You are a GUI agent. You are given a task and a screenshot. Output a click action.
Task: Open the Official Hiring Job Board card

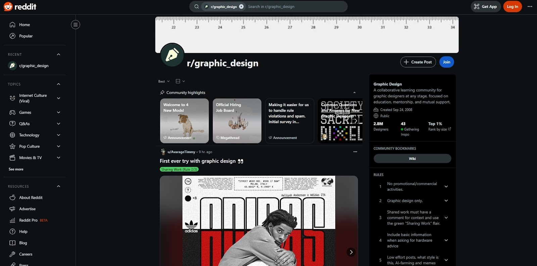click(x=237, y=121)
